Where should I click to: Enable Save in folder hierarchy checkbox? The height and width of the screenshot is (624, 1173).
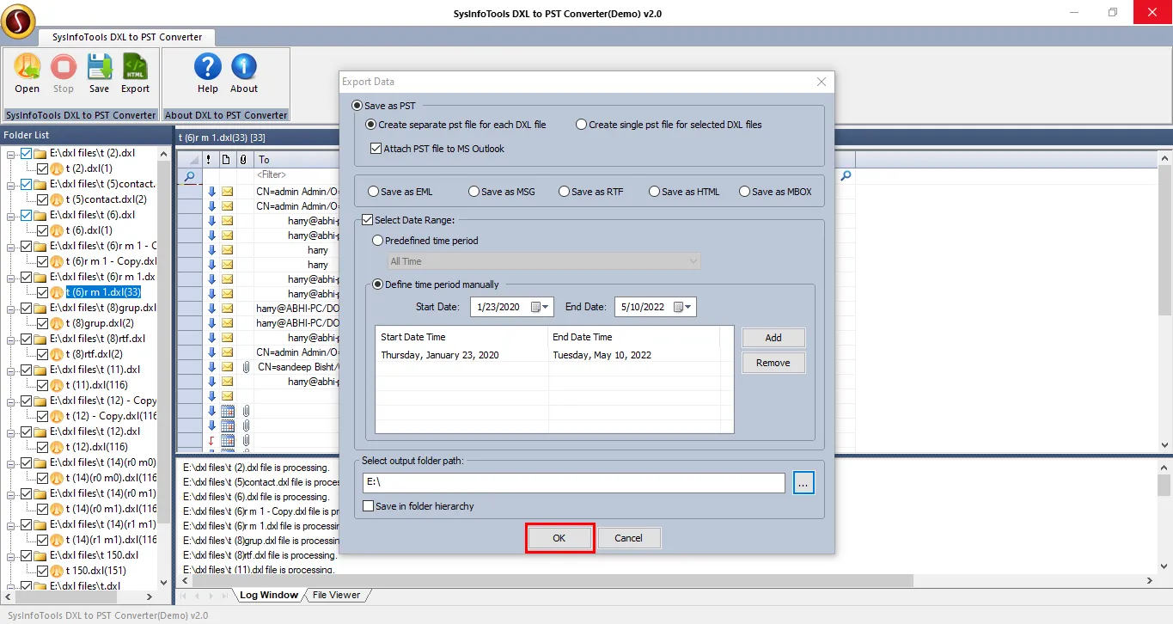click(368, 506)
